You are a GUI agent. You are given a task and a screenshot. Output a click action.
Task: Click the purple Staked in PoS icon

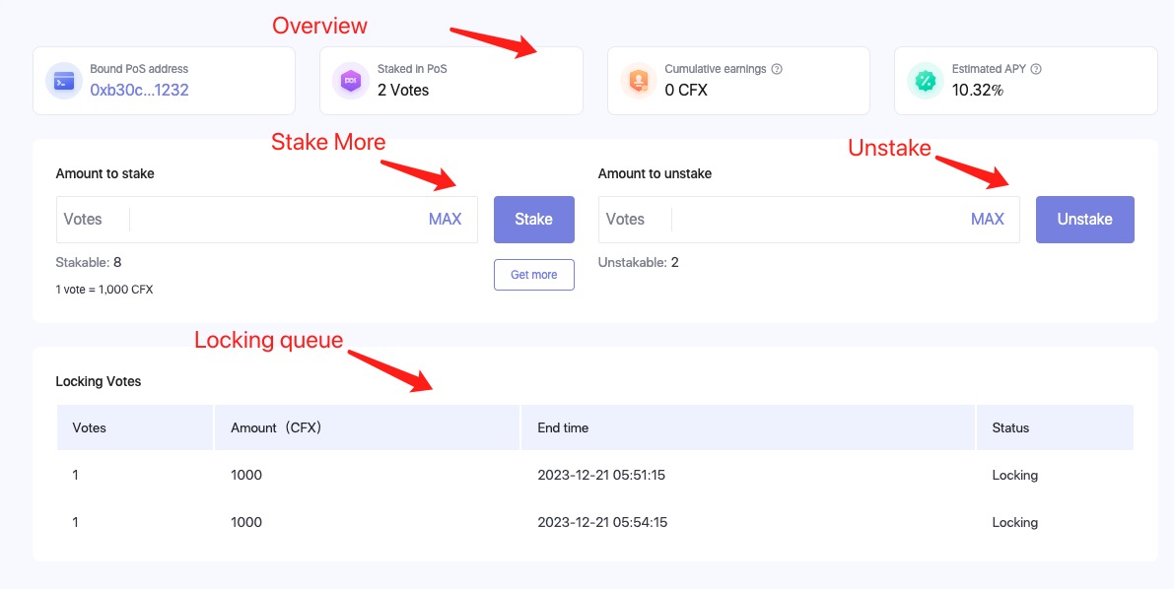pos(352,81)
